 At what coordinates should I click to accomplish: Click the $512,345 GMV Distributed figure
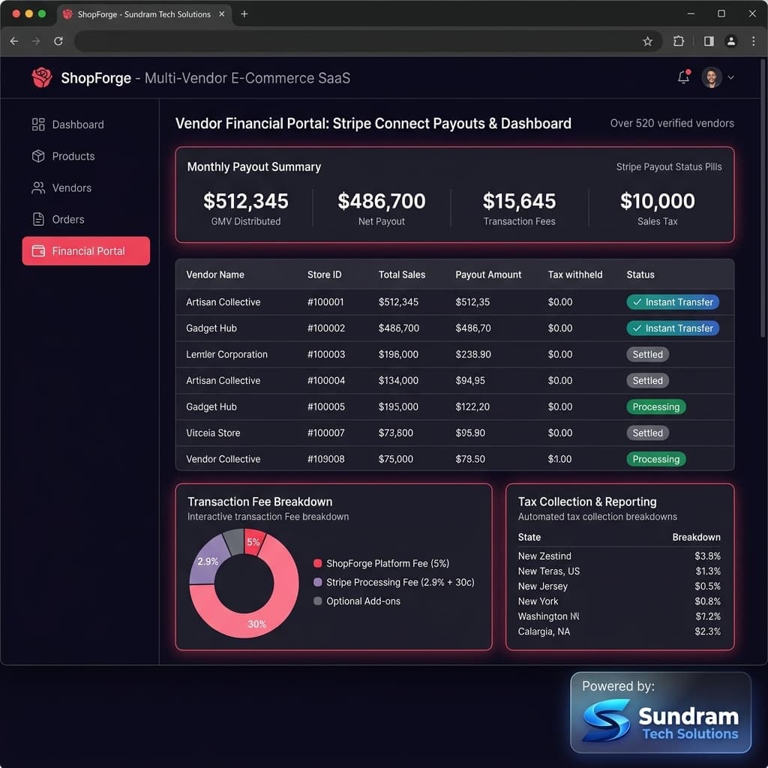pos(246,201)
